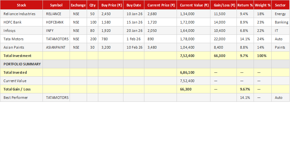The image size is (290, 161).
Task: Click the 100% weight total cell
Action: pos(263,56)
